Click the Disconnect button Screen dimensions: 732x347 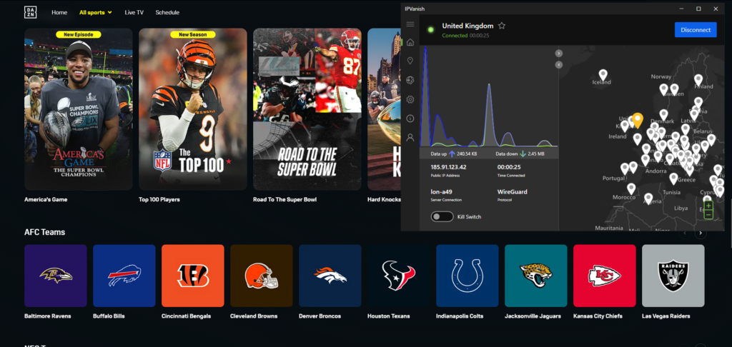coord(696,30)
